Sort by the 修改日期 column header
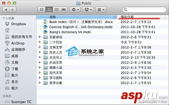169x105 pixels. click(x=141, y=17)
